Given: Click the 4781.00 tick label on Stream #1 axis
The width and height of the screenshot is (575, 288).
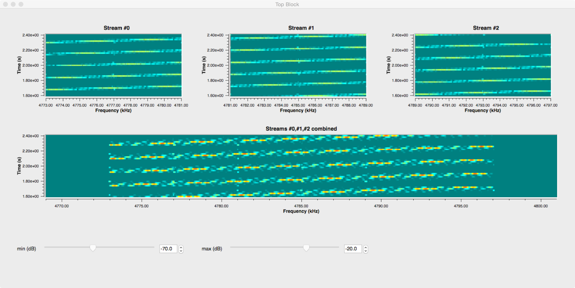Looking at the screenshot, I should coord(230,105).
